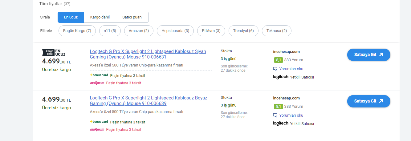Image resolution: width=411 pixels, height=141 pixels.
Task: Open the Beyaz Superlight 2 mouse link
Action: coord(148,101)
